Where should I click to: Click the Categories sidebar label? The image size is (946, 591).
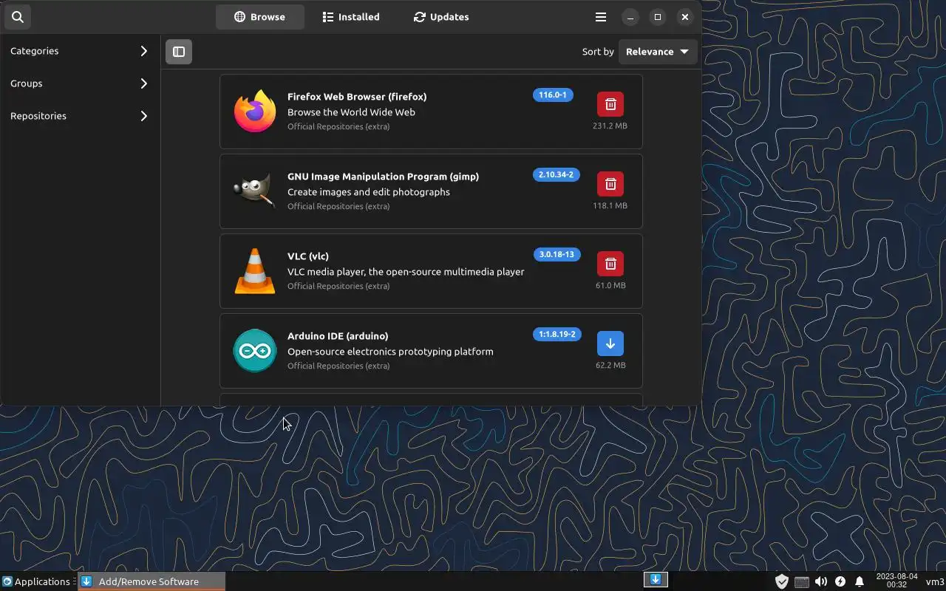(x=35, y=51)
